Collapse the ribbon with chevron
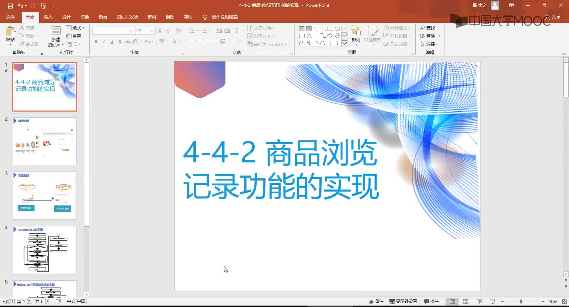Image resolution: width=569 pixels, height=307 pixels. [x=564, y=53]
